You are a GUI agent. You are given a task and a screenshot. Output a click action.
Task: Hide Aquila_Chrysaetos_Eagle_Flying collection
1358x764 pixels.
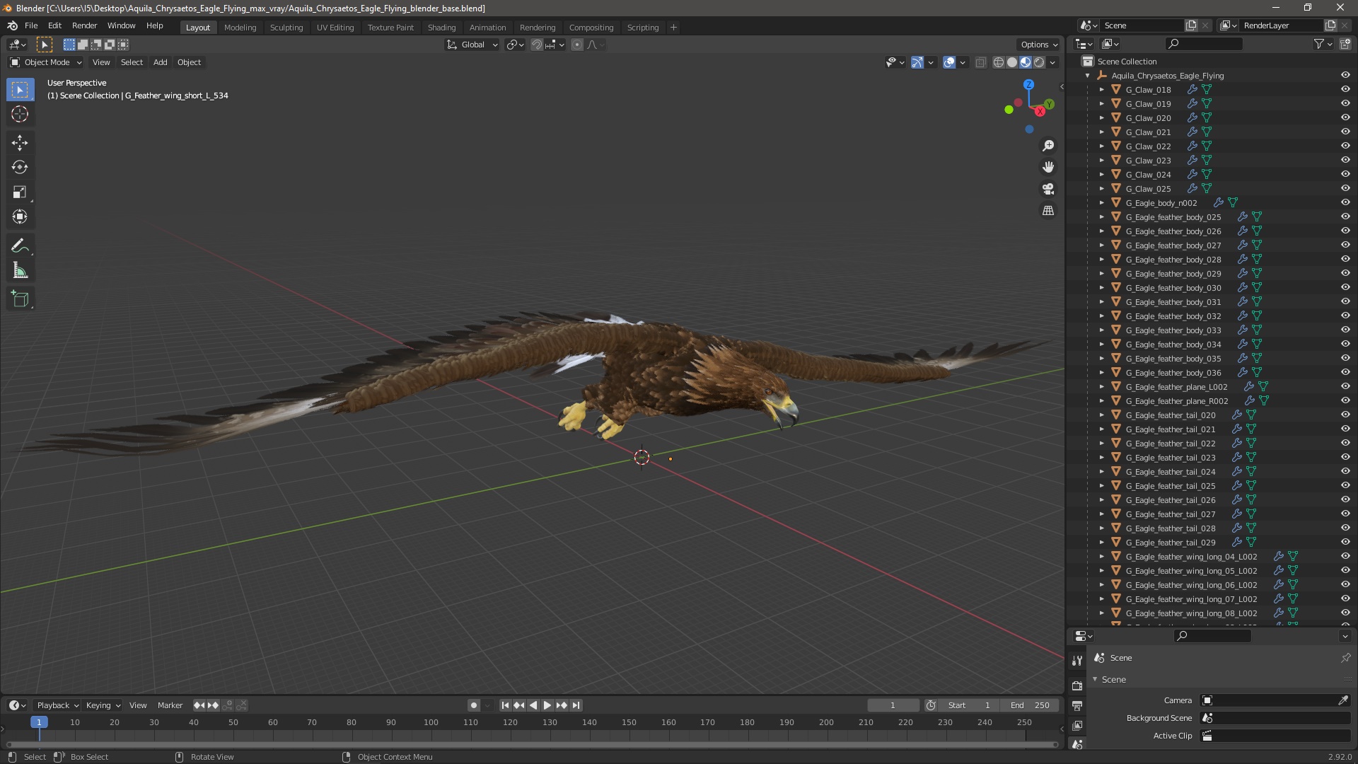(x=1345, y=76)
